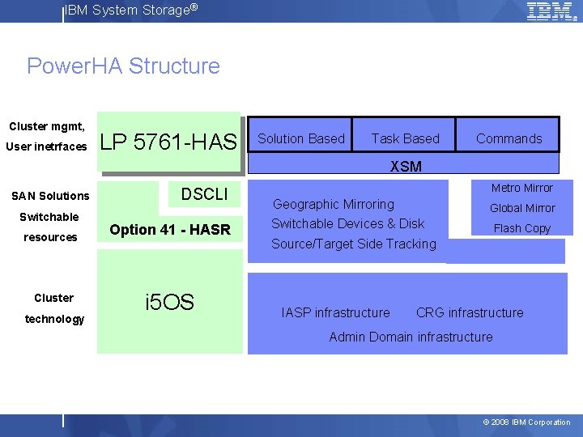Select the Commands box
Screen dimensions: 583x437
[x=508, y=134]
